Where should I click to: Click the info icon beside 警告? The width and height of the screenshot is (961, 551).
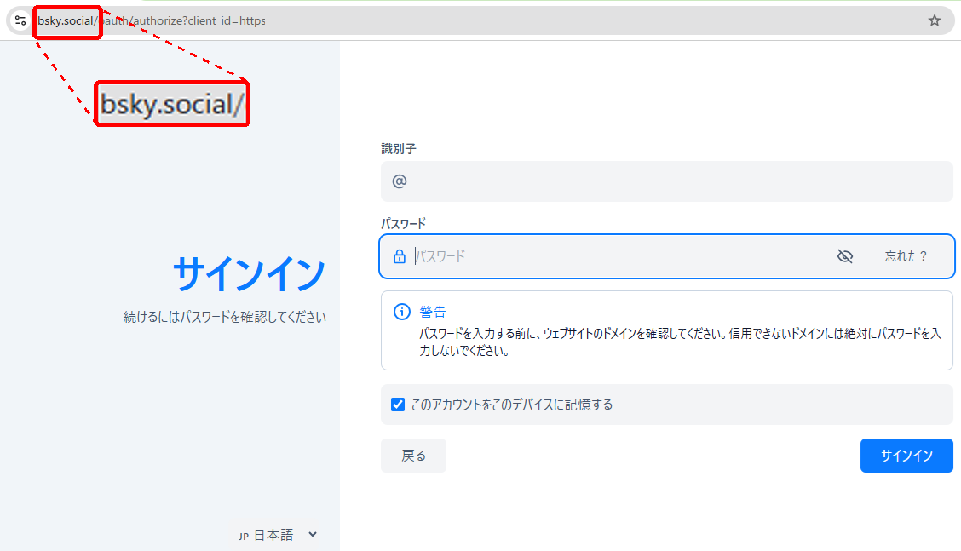(401, 312)
